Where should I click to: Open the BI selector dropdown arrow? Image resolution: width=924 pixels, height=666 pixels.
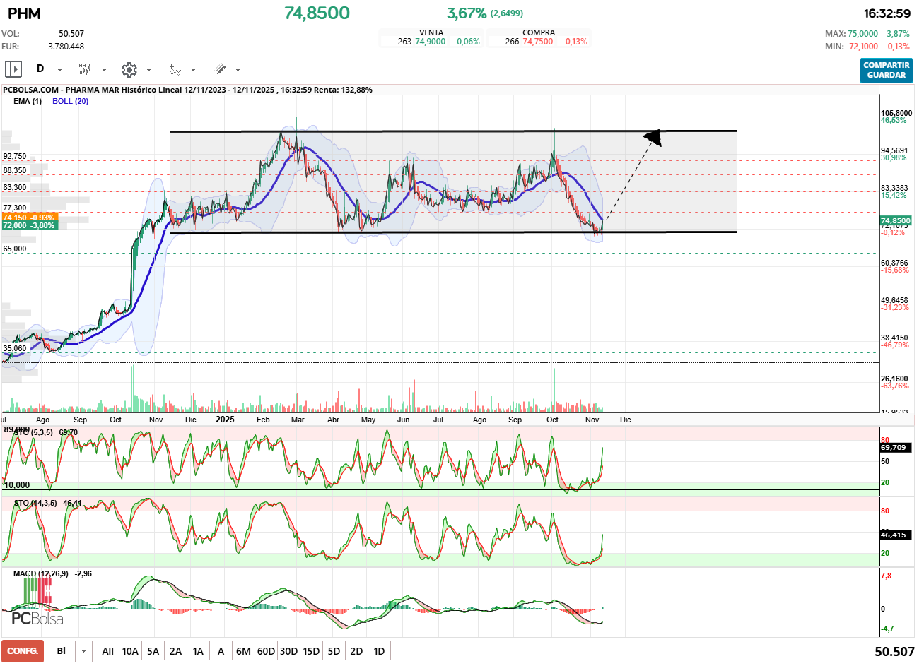[x=84, y=651]
